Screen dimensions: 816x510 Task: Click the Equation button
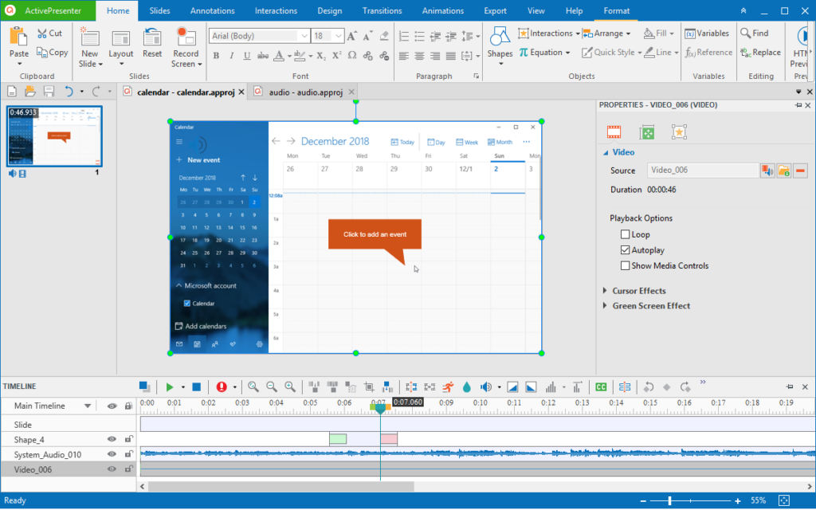(x=543, y=52)
